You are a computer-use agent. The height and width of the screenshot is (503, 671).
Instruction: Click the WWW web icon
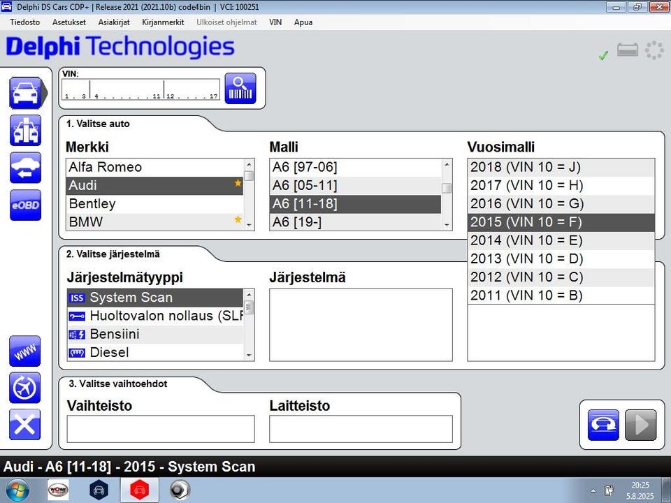[24, 351]
